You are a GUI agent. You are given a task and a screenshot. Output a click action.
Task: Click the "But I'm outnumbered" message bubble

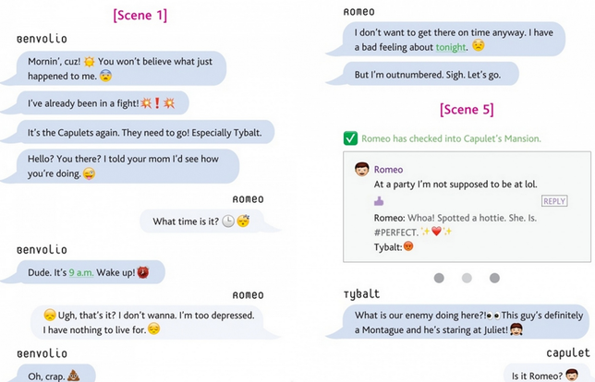point(430,75)
